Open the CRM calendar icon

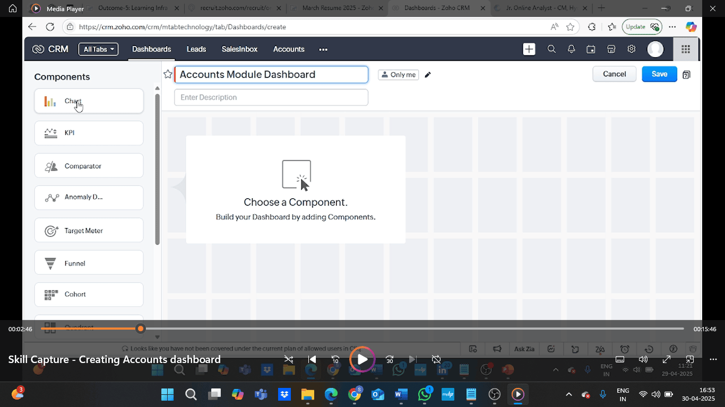point(591,49)
